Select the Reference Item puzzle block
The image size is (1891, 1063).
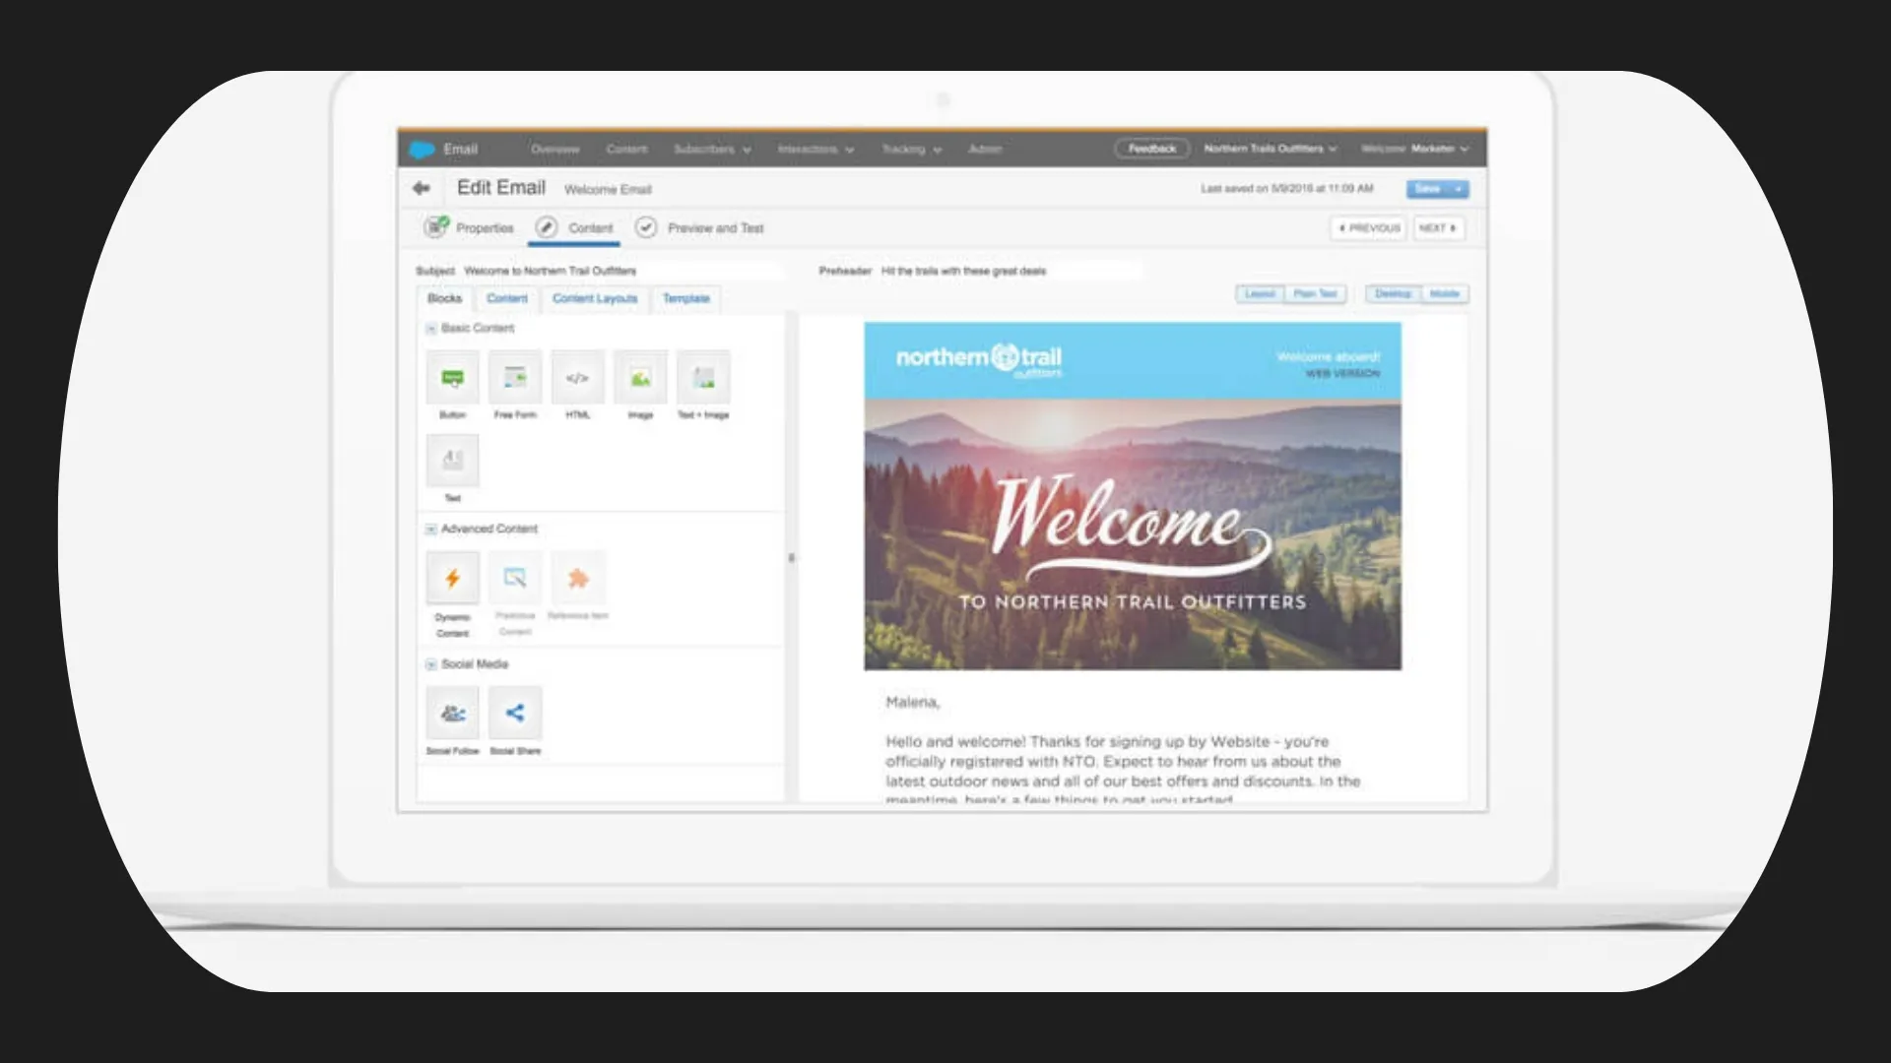pyautogui.click(x=578, y=578)
